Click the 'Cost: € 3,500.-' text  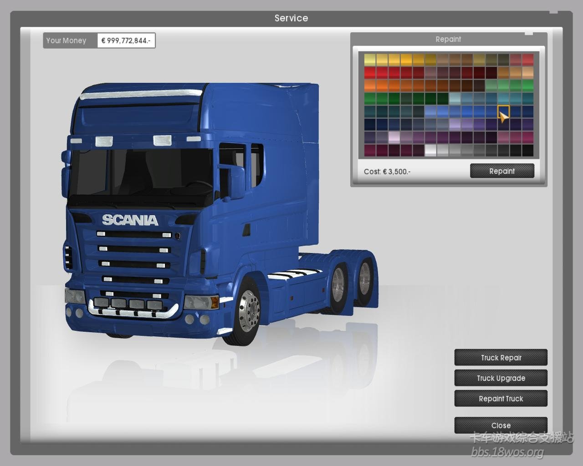(387, 172)
